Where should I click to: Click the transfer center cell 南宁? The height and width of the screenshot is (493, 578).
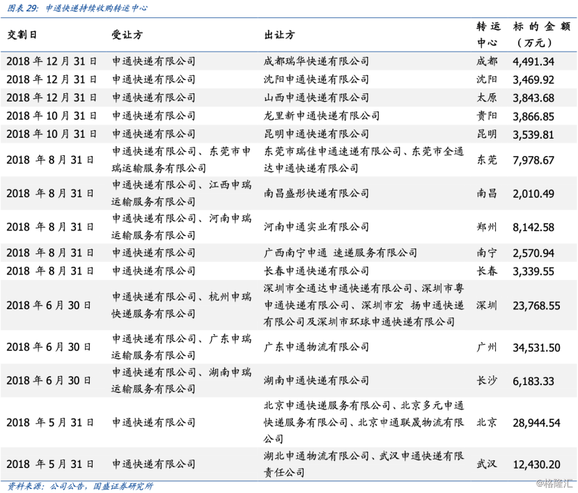487,253
